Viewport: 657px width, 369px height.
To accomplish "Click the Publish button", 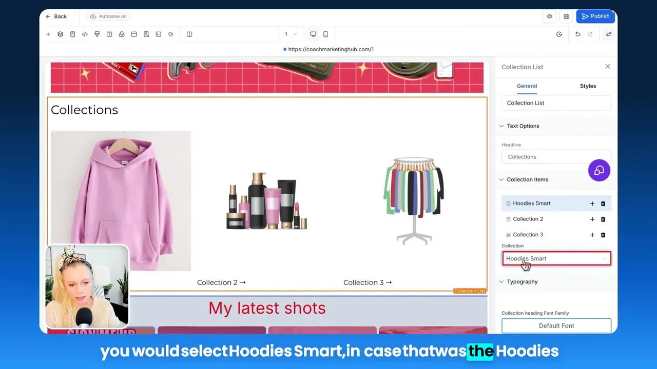I will click(x=595, y=16).
